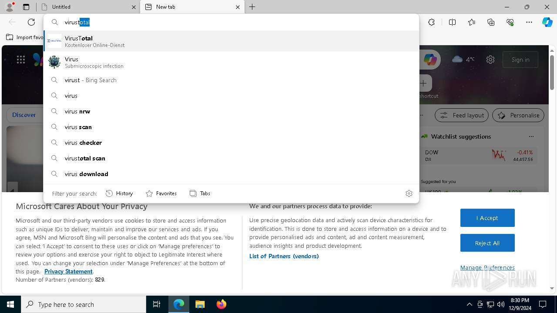Image resolution: width=557 pixels, height=313 pixels.
Task: Click the Personalise button
Action: point(518,115)
